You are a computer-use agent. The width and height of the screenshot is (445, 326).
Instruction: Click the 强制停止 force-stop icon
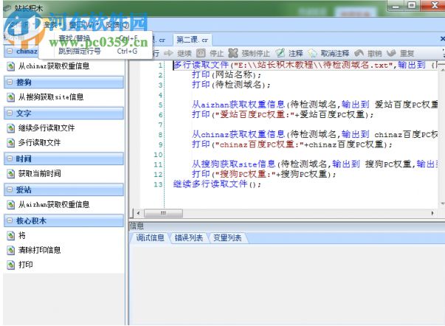(x=233, y=53)
